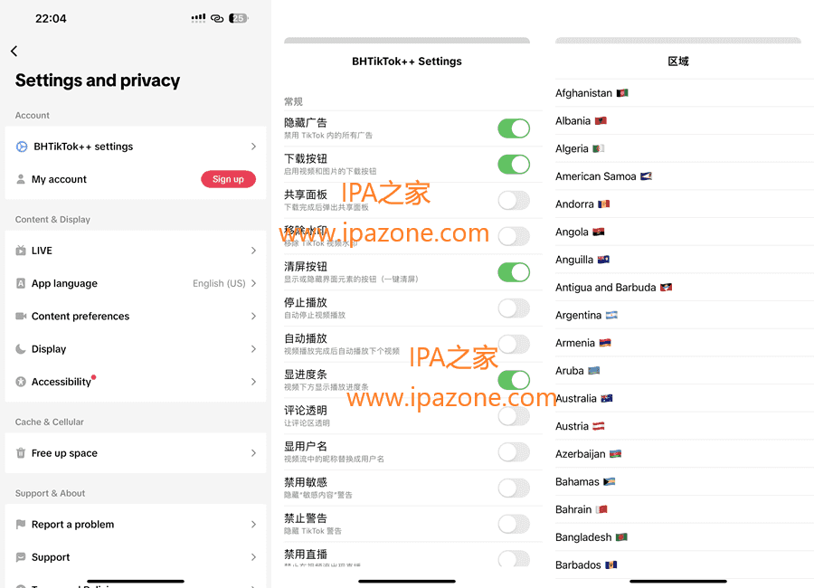Tap the Albania flag icon
This screenshot has width=814, height=588.
(601, 121)
